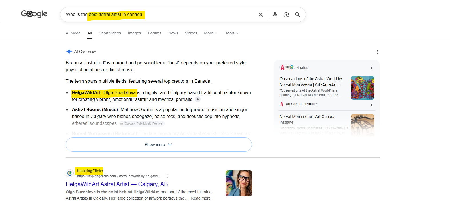Open the Short videos tab
Screen dimensions: 450x207
click(110, 33)
